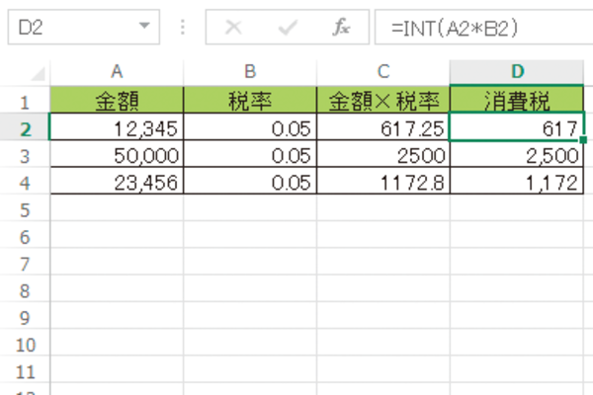Click header cell 消費税
Image resolution: width=593 pixels, height=395 pixels.
click(517, 100)
